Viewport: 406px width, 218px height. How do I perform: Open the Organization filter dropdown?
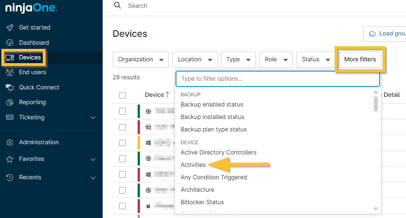(141, 59)
